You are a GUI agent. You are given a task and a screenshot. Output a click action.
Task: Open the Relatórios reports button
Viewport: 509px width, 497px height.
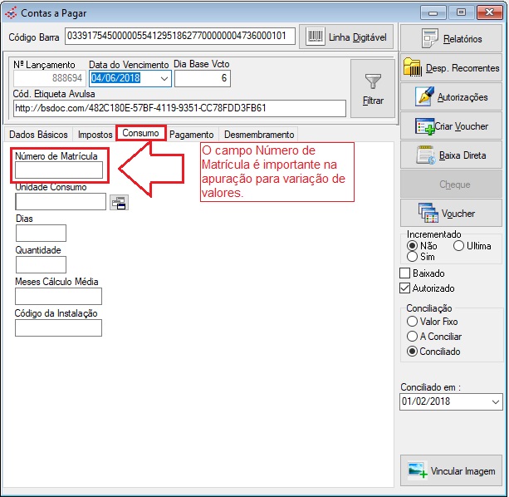point(451,38)
